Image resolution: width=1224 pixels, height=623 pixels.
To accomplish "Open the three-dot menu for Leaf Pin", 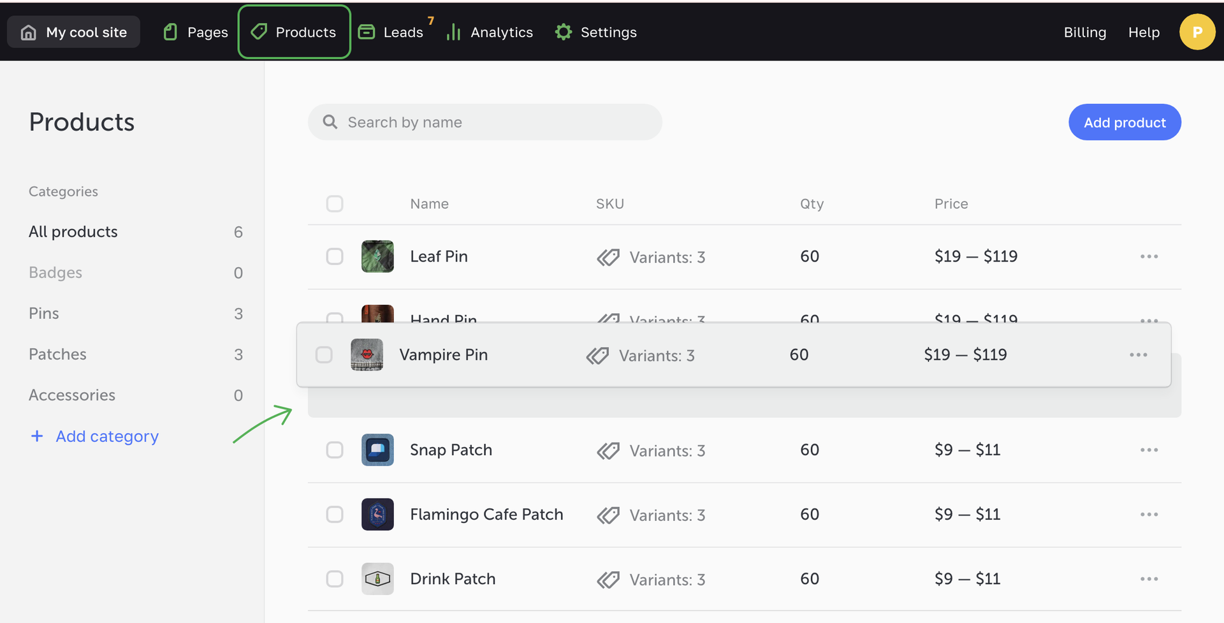I will pos(1149,256).
